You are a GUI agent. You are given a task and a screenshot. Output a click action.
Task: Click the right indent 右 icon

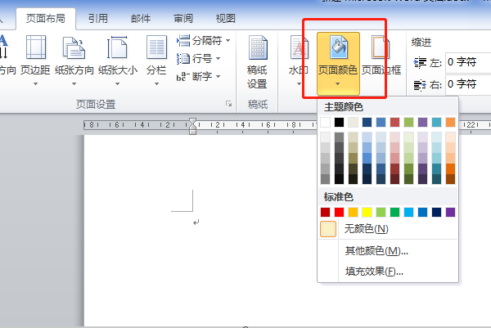pos(420,84)
